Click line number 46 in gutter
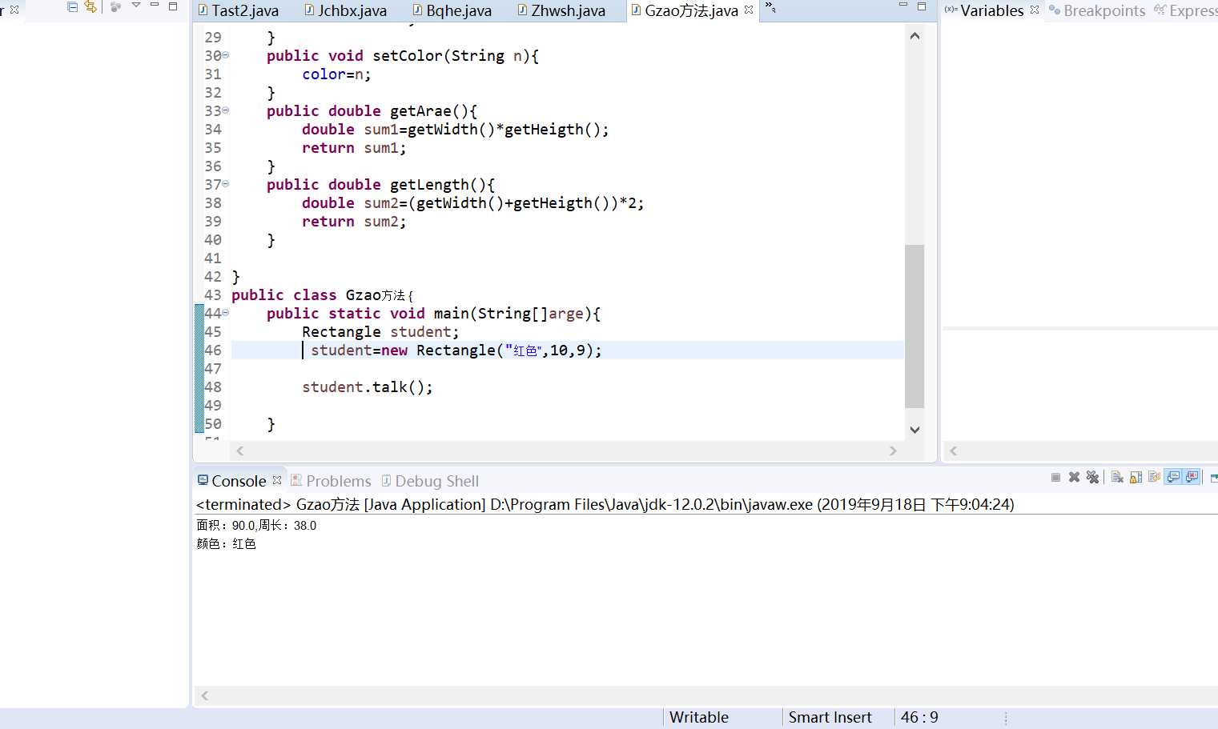This screenshot has height=729, width=1218. coord(213,350)
